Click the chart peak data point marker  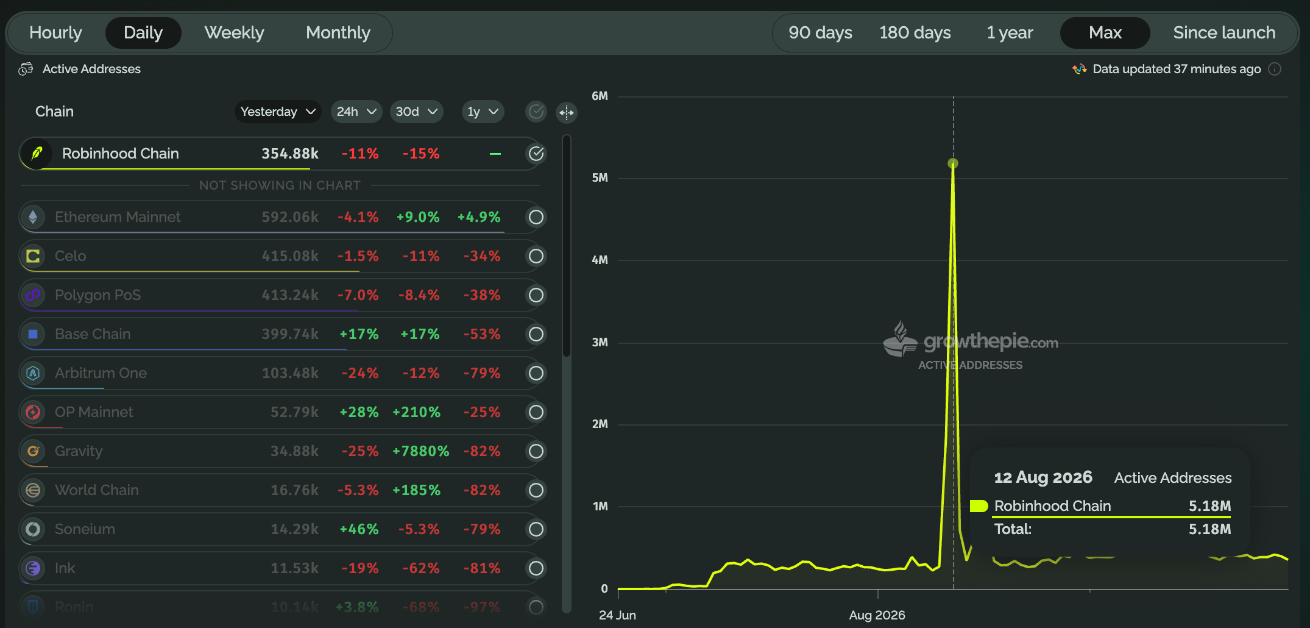953,163
